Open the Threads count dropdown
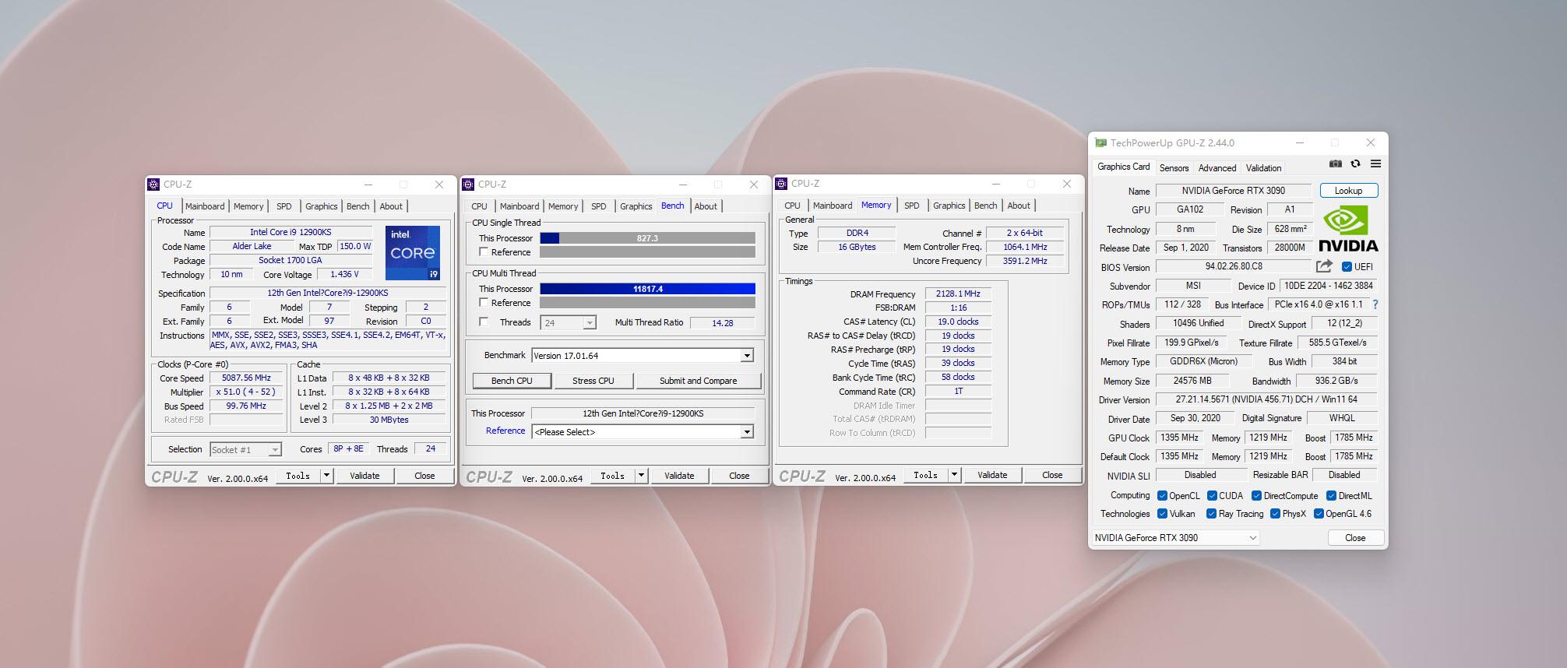This screenshot has height=668, width=1567. pyautogui.click(x=590, y=323)
